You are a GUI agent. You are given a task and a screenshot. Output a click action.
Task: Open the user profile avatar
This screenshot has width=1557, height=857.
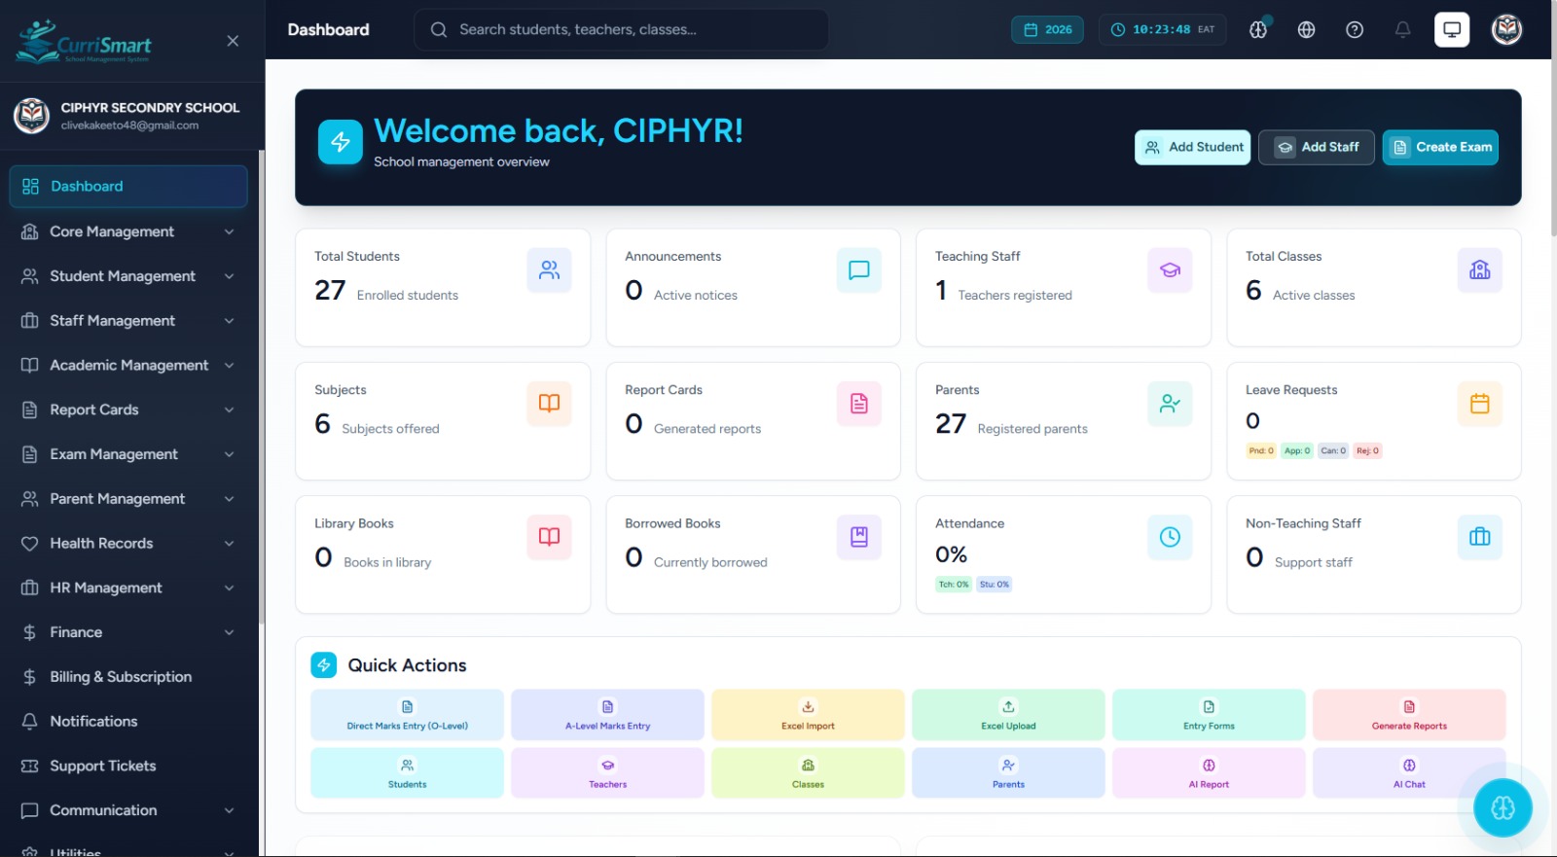click(1506, 30)
